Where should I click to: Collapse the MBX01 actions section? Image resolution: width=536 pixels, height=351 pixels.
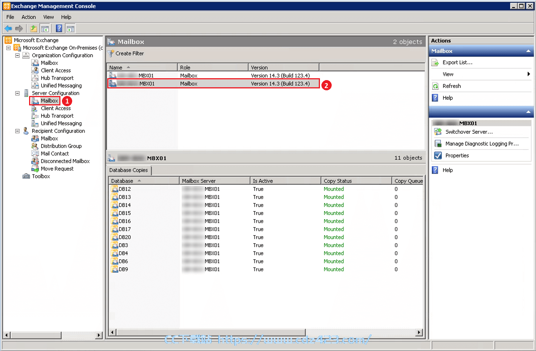pyautogui.click(x=528, y=112)
